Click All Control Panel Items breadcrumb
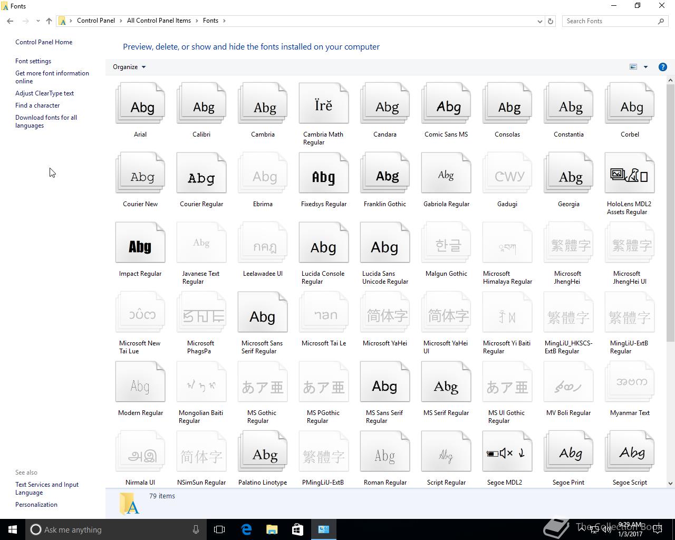This screenshot has height=540, width=675. pyautogui.click(x=159, y=21)
